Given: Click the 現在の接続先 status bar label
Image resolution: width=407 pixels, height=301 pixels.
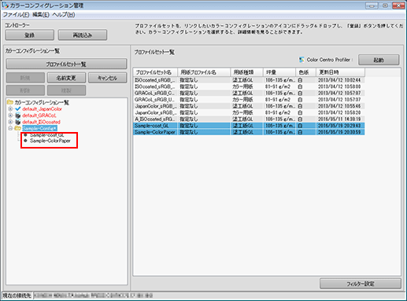Looking at the screenshot, I should pyautogui.click(x=17, y=295).
